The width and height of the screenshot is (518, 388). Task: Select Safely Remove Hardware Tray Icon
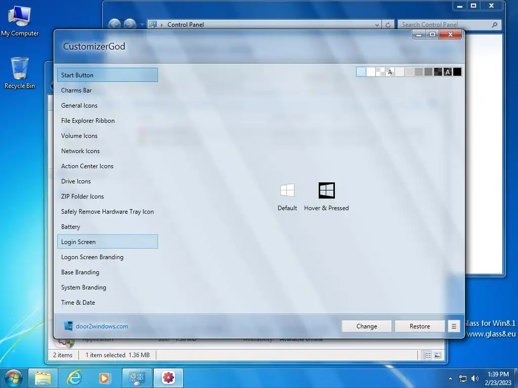[107, 212]
